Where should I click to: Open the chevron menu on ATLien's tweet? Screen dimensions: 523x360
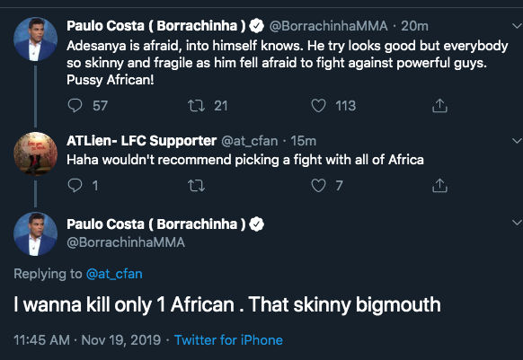517,141
